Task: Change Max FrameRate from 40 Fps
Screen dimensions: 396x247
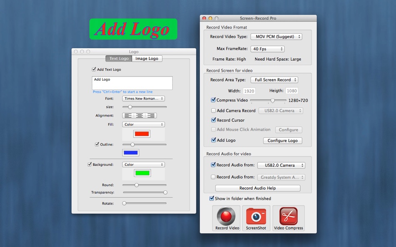Action: coord(268,49)
